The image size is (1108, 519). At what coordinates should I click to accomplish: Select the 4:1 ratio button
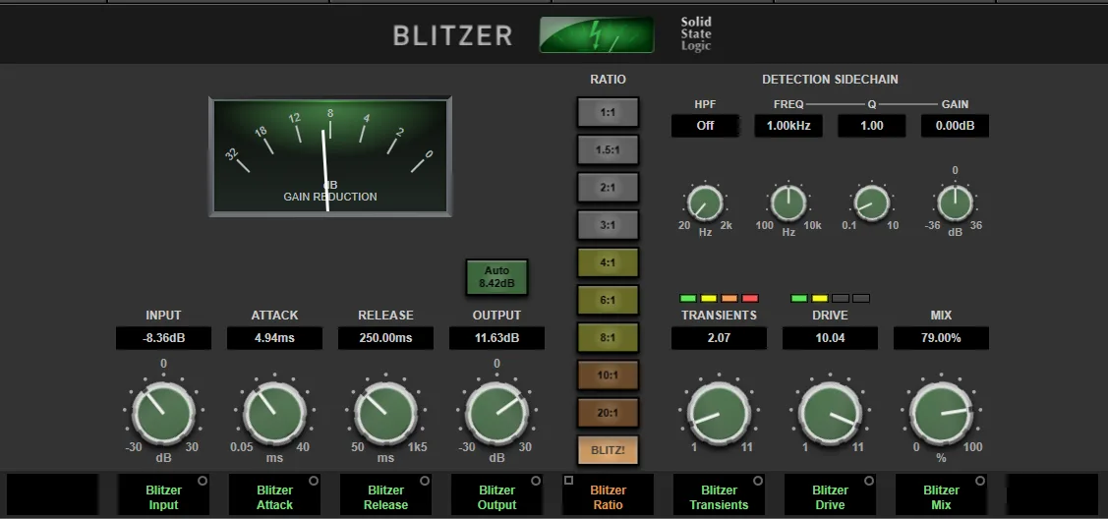click(x=608, y=262)
